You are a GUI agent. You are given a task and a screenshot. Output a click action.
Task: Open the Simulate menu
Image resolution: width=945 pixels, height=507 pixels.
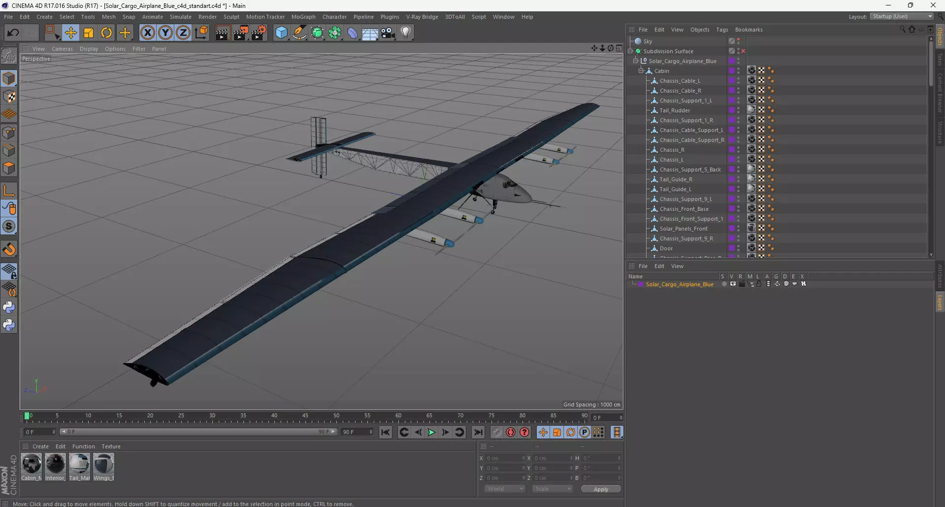tap(181, 17)
